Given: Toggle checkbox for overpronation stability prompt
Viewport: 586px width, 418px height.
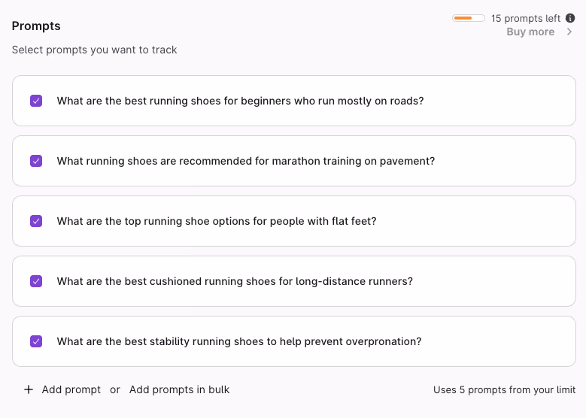Looking at the screenshot, I should [x=36, y=341].
